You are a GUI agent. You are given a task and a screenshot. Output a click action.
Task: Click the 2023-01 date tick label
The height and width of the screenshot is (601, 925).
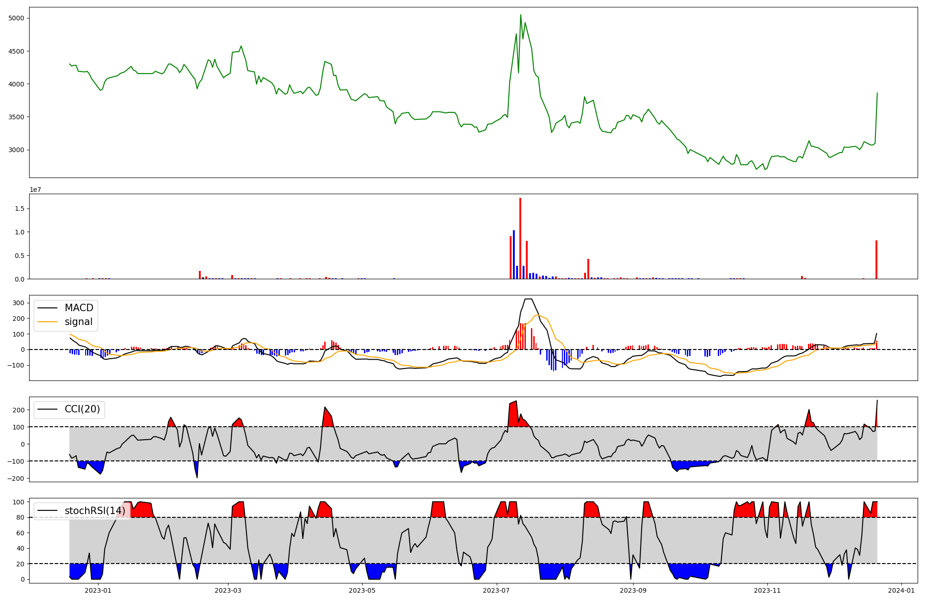98,590
